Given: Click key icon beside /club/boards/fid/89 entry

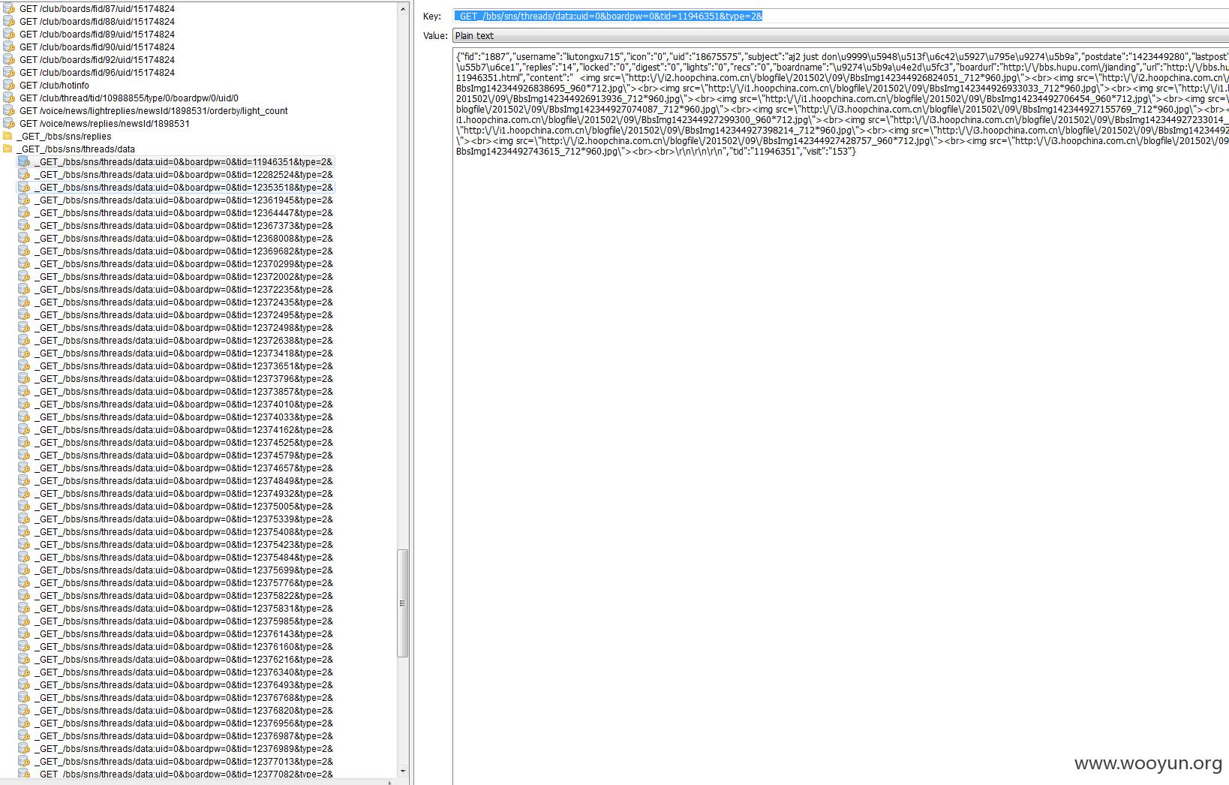Looking at the screenshot, I should [9, 34].
